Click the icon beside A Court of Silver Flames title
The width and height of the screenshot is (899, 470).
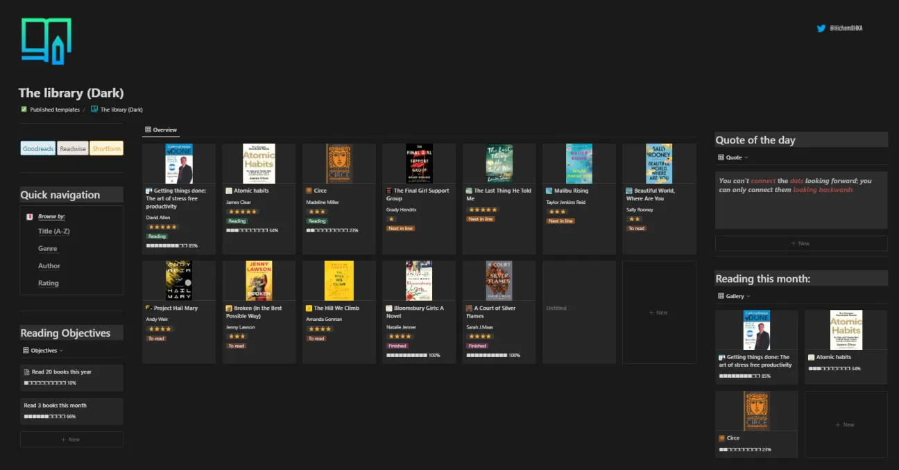[x=469, y=308]
